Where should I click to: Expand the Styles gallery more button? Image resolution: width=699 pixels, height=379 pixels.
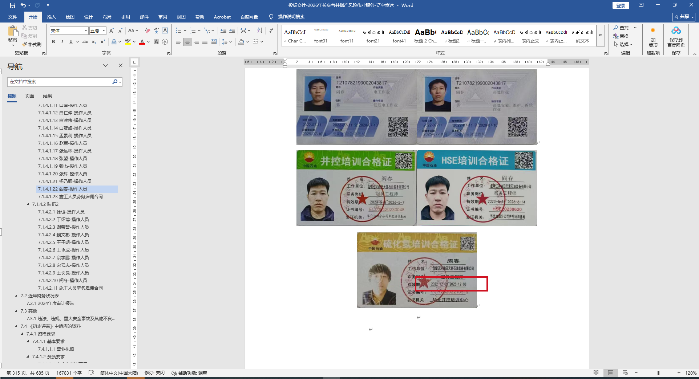click(600, 36)
